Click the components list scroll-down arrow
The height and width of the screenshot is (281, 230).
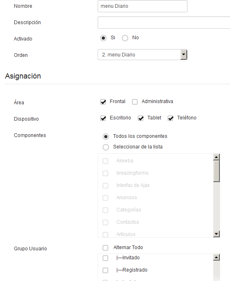217,234
